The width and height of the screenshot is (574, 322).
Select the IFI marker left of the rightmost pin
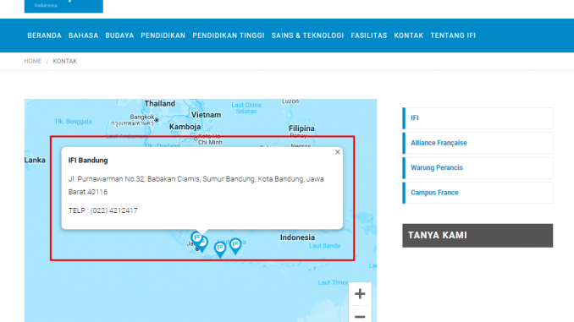click(x=220, y=249)
